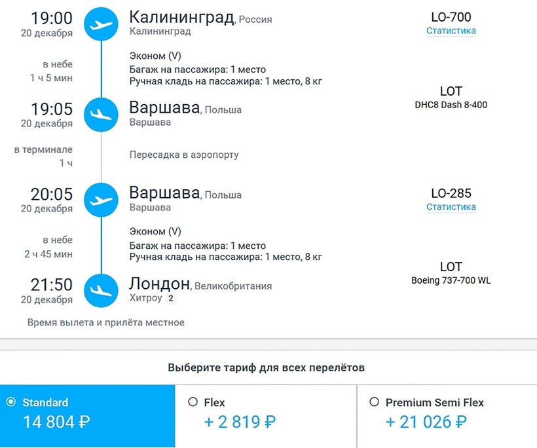Select the Premium Semi Flex radio button
537x448 pixels.
(x=374, y=402)
